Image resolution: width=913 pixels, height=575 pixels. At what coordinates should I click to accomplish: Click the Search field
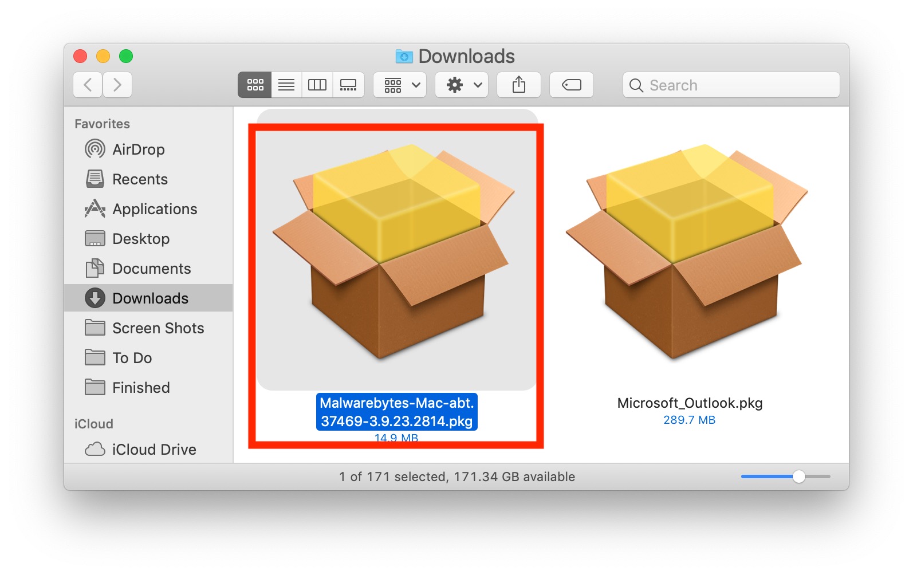pos(731,85)
